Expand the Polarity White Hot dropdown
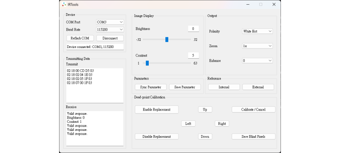Screen dimensions: 340x153 coord(258,31)
